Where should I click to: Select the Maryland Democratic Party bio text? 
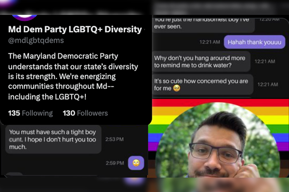73,76
